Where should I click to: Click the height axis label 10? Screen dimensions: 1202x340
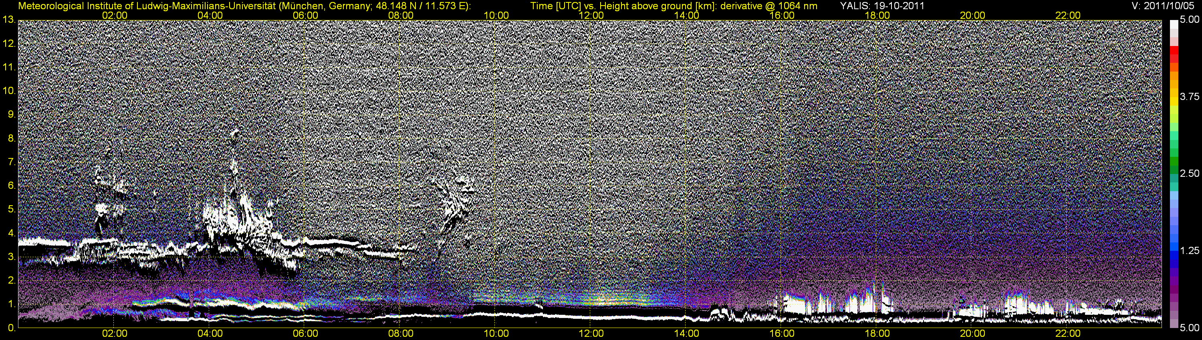pyautogui.click(x=9, y=91)
